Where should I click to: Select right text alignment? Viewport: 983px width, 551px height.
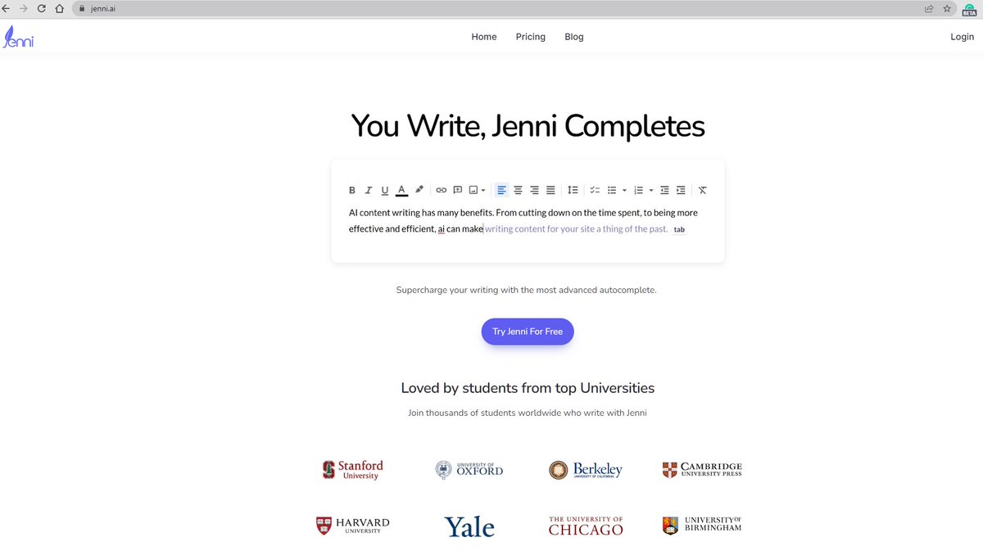534,190
